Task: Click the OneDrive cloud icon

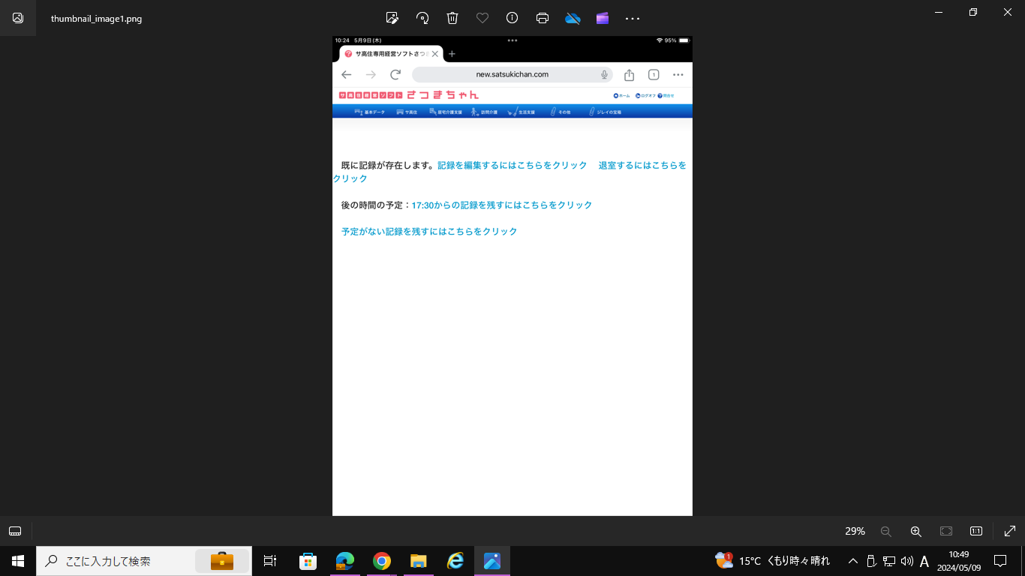Action: click(573, 18)
